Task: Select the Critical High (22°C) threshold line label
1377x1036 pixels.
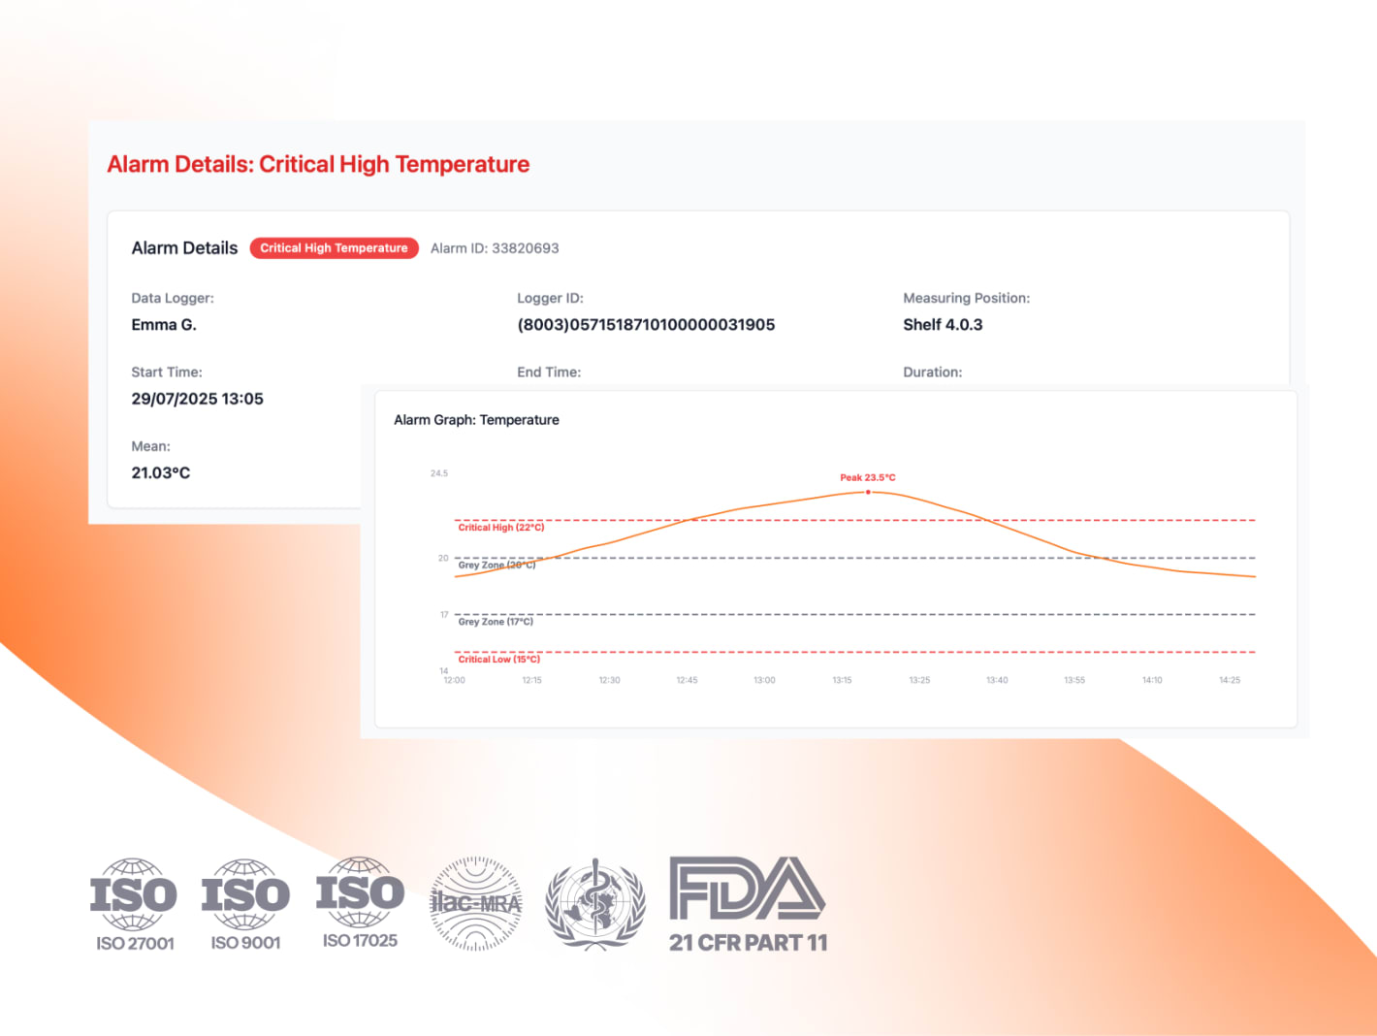Action: click(501, 528)
